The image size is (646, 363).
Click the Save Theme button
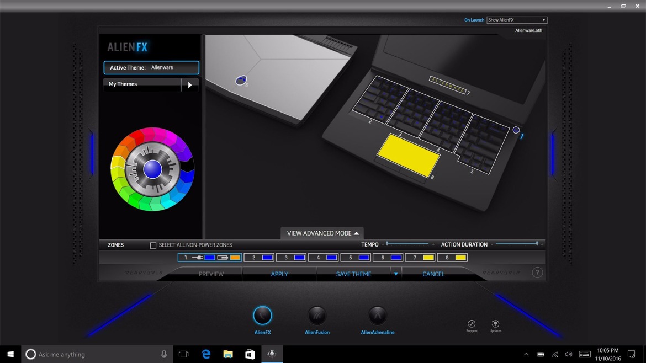(x=353, y=274)
